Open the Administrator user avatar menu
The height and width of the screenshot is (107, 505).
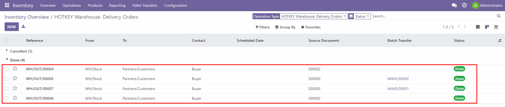coord(487,5)
